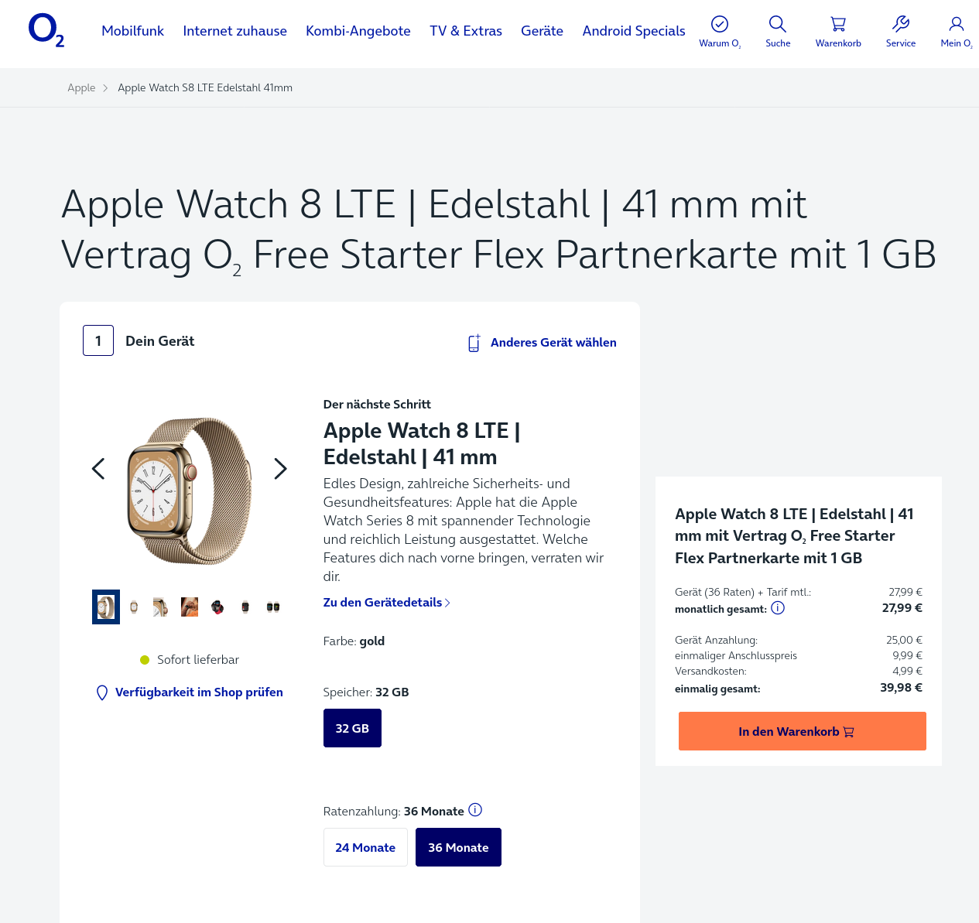Add to cart with In den Warenkorb
The image size is (979, 923).
pyautogui.click(x=803, y=731)
